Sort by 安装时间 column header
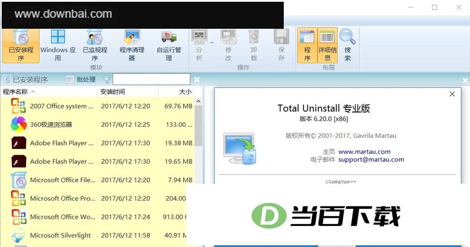The width and height of the screenshot is (470, 247). [x=128, y=92]
